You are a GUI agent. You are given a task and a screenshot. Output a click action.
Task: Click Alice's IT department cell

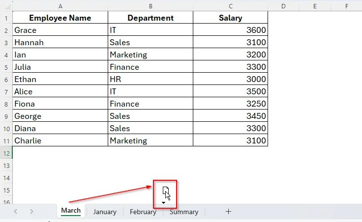151,91
